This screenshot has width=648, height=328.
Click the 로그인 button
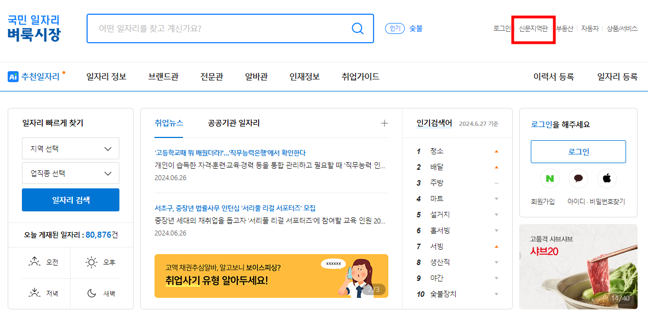(x=578, y=152)
